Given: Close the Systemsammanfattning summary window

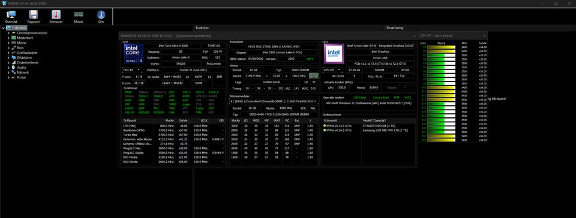Looking at the screenshot, I should (x=415, y=36).
